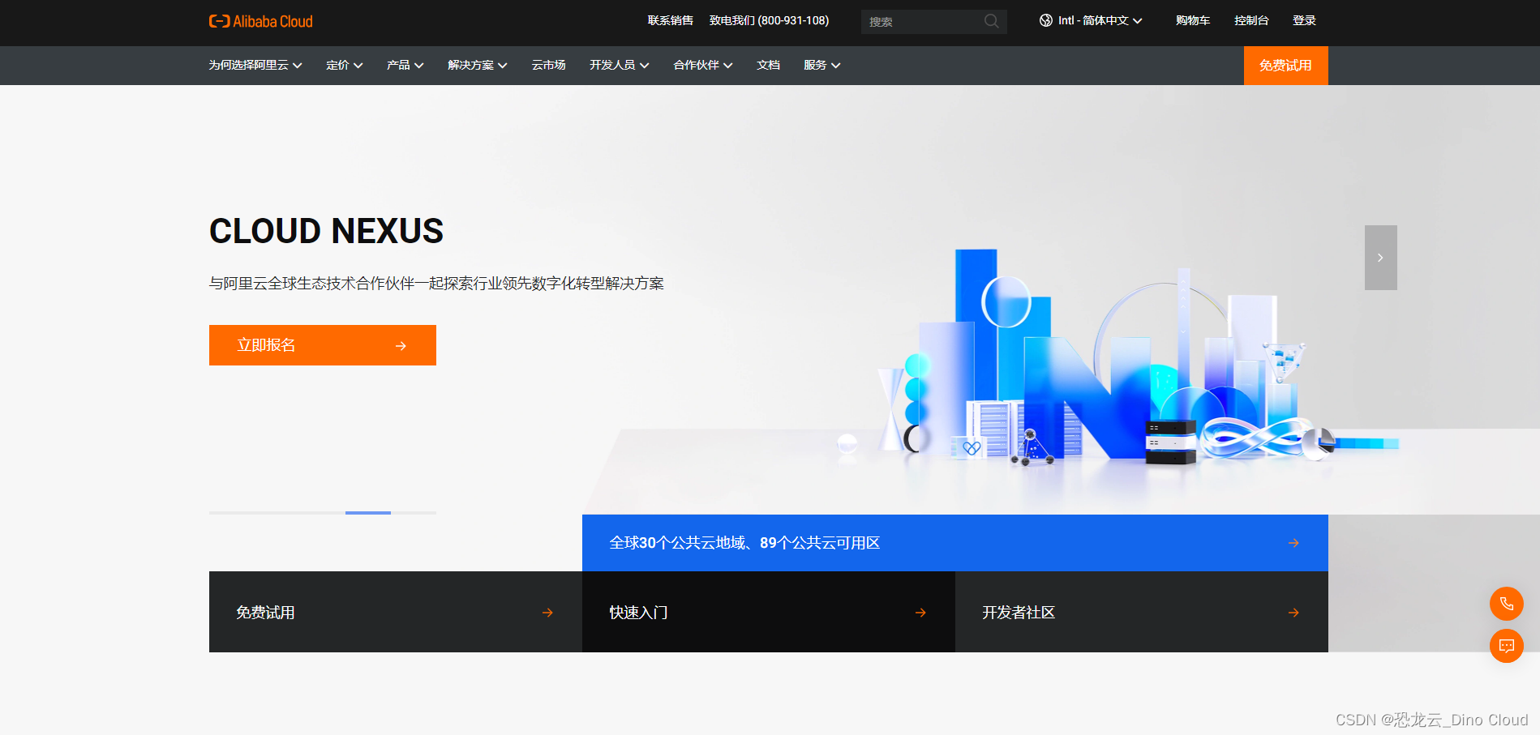Click the Alibaba Cloud logo
The height and width of the screenshot is (735, 1540).
click(260, 21)
